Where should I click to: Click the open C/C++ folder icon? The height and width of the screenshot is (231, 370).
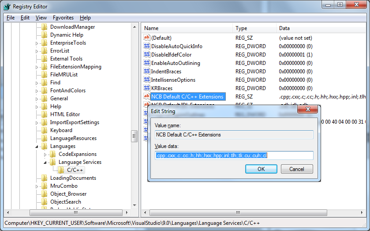[x=61, y=170]
